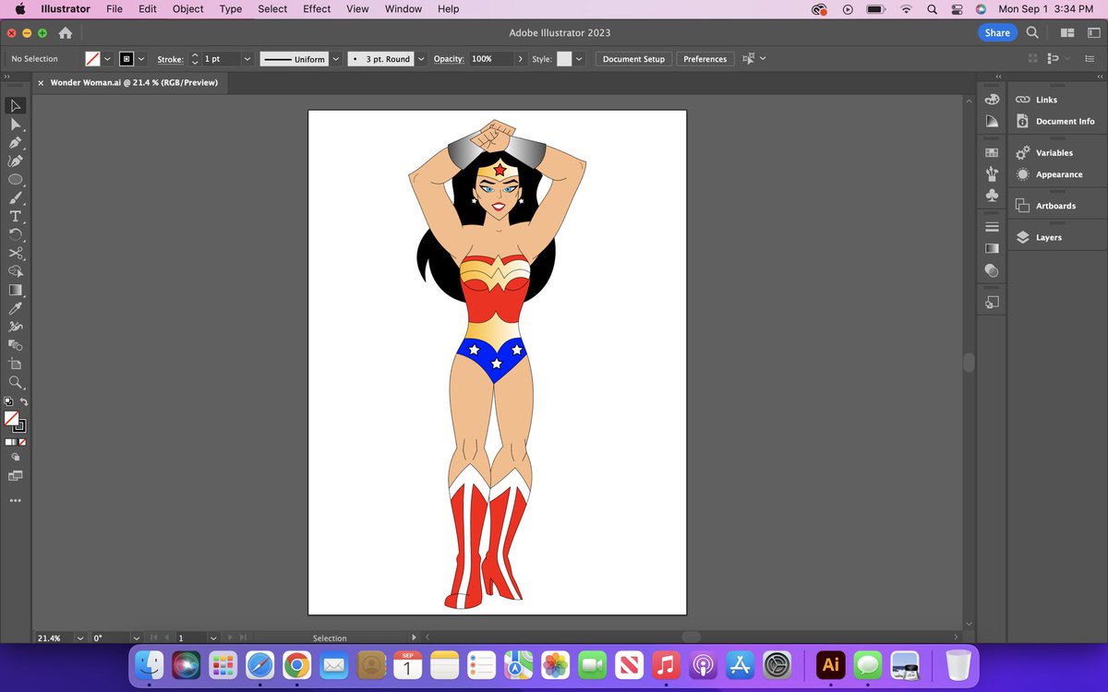Select the Pen tool

point(16,143)
